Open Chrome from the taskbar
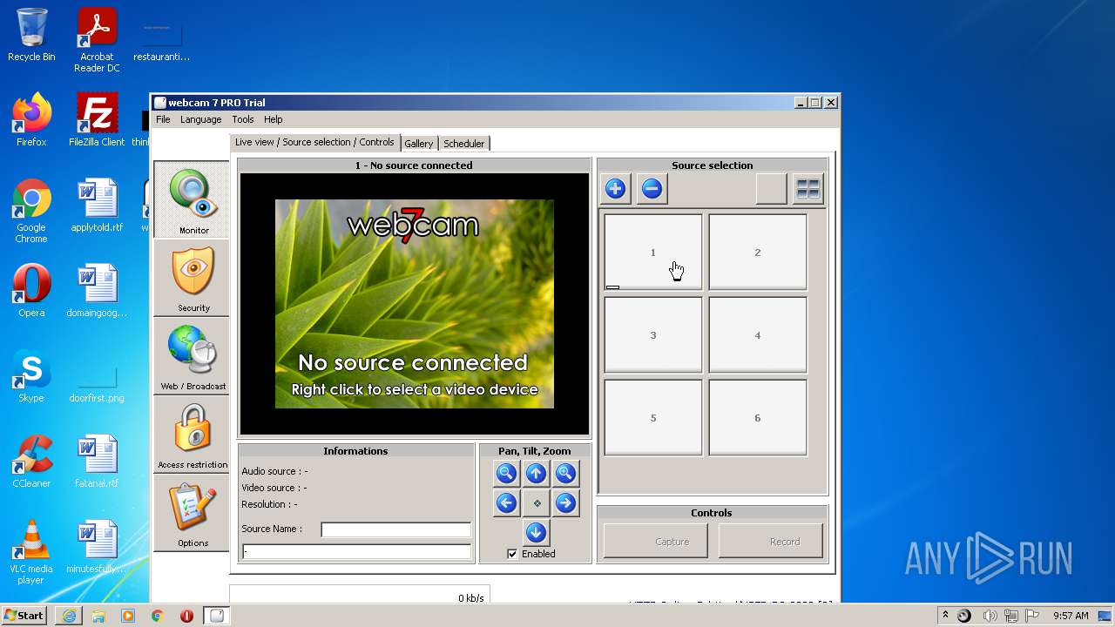 click(x=158, y=616)
